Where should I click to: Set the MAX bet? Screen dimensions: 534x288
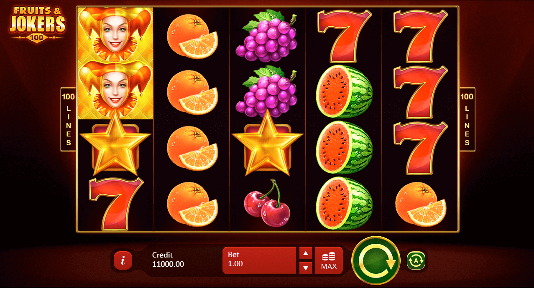tap(329, 260)
